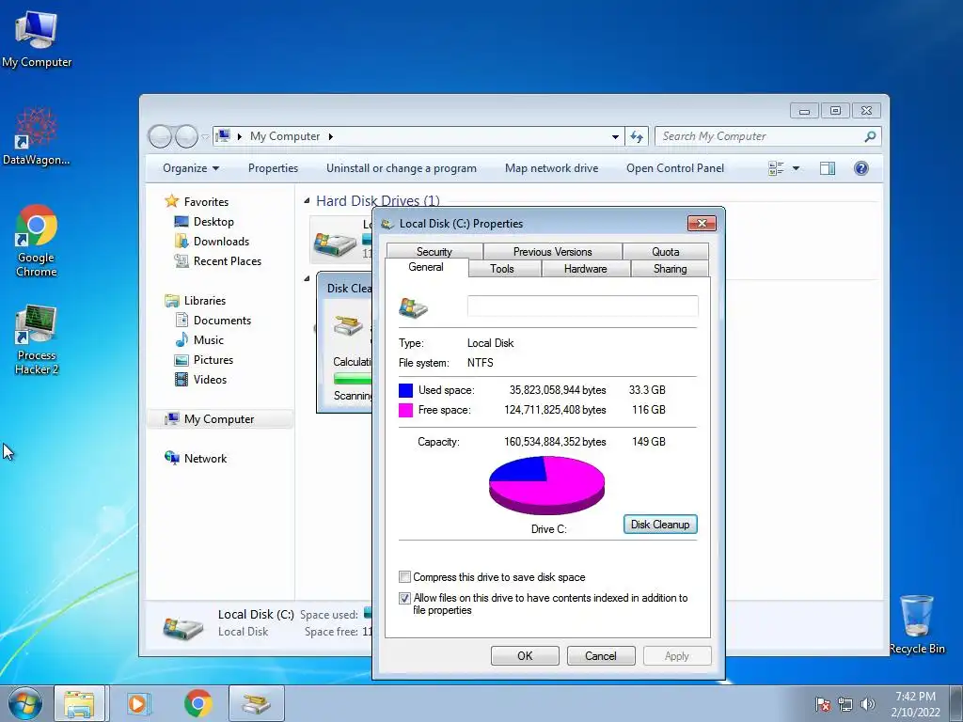Switch to the Tools tab
The image size is (963, 722).
[x=502, y=269]
